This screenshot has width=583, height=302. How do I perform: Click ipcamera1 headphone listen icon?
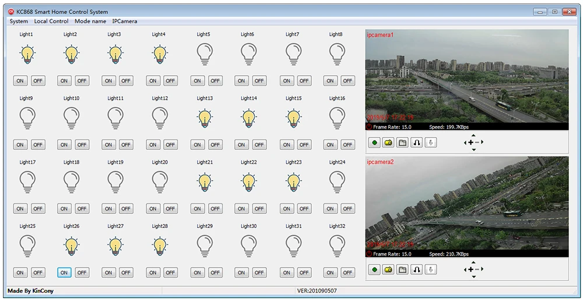pos(416,143)
